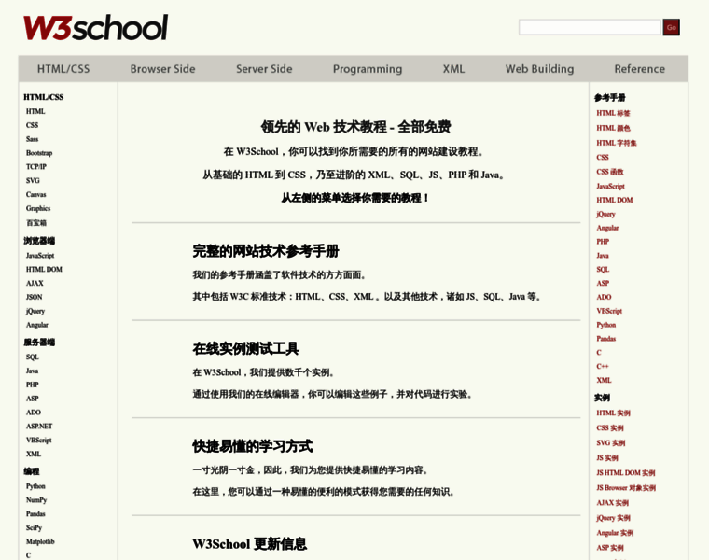
Task: Open SQL tutorial in left sidebar
Action: pyautogui.click(x=32, y=357)
